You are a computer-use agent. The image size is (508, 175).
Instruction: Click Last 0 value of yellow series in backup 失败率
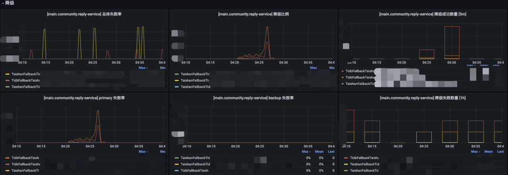click(x=333, y=164)
